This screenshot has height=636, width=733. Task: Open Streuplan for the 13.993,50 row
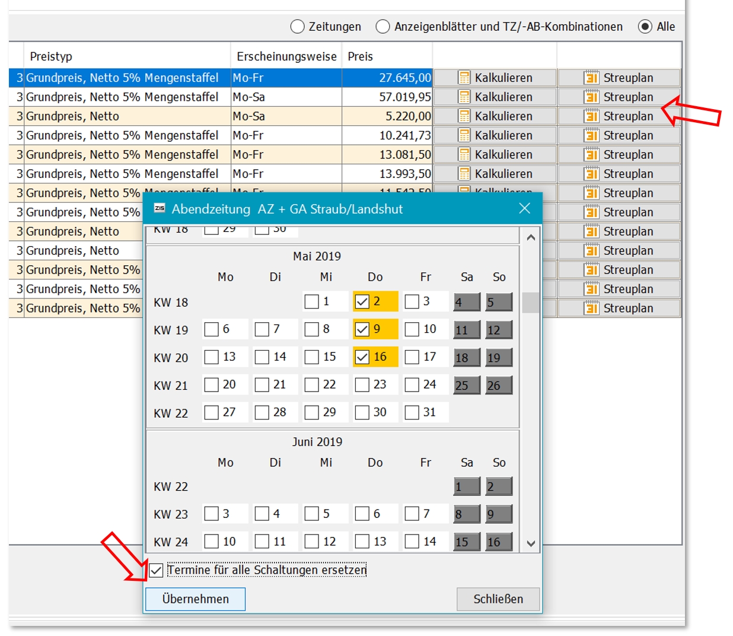(619, 174)
